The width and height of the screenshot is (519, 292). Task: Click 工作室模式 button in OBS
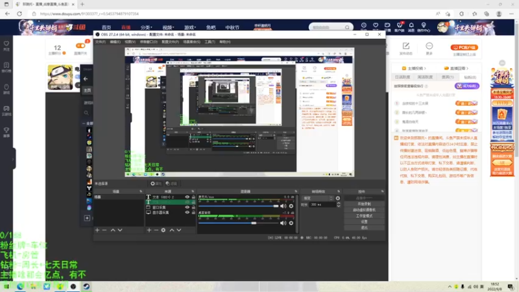click(364, 216)
